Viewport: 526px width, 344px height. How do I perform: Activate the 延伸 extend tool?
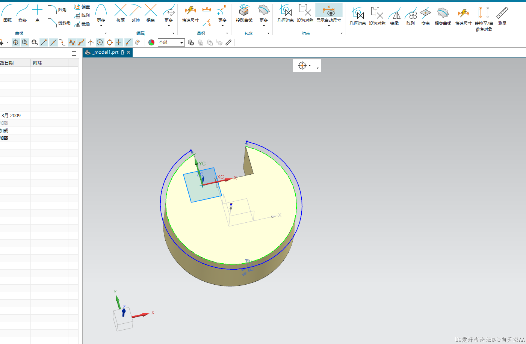click(136, 13)
